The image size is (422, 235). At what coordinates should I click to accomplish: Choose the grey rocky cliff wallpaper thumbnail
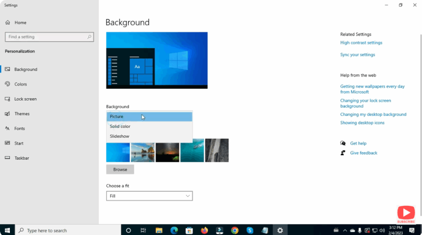click(x=217, y=150)
